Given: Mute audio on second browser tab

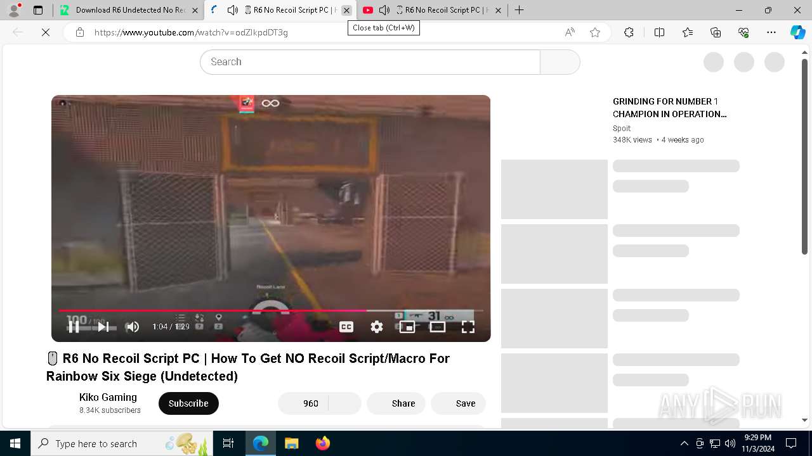Looking at the screenshot, I should click(233, 10).
